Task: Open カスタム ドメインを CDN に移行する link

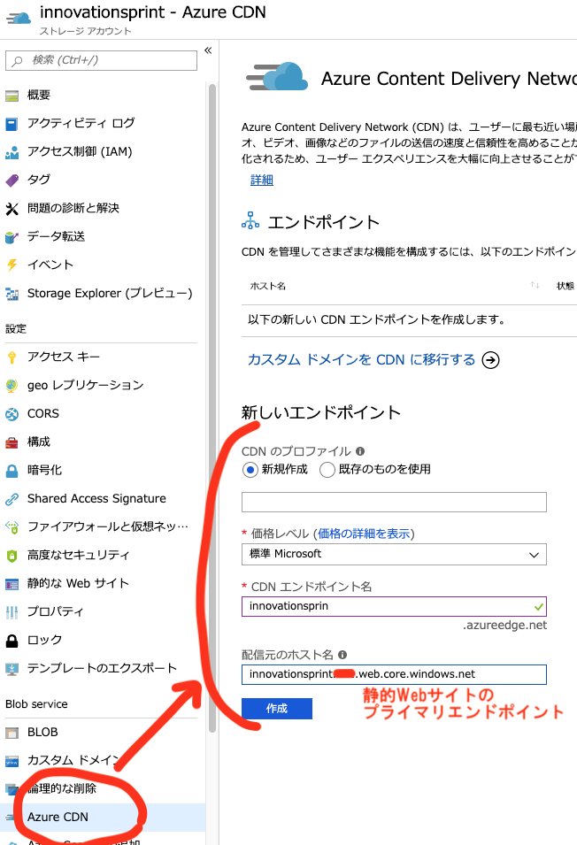Action: pyautogui.click(x=361, y=360)
